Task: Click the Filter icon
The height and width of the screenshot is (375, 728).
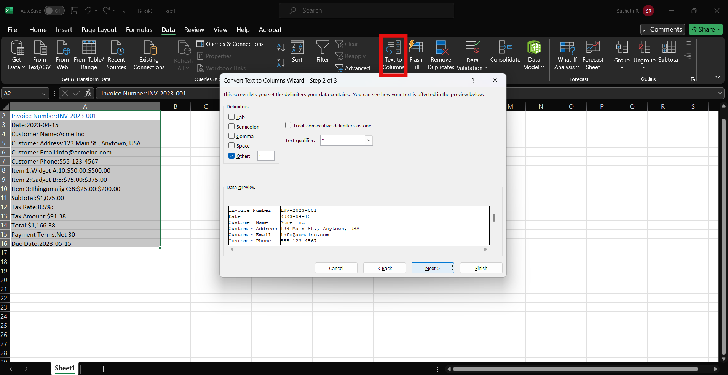Action: [x=322, y=53]
